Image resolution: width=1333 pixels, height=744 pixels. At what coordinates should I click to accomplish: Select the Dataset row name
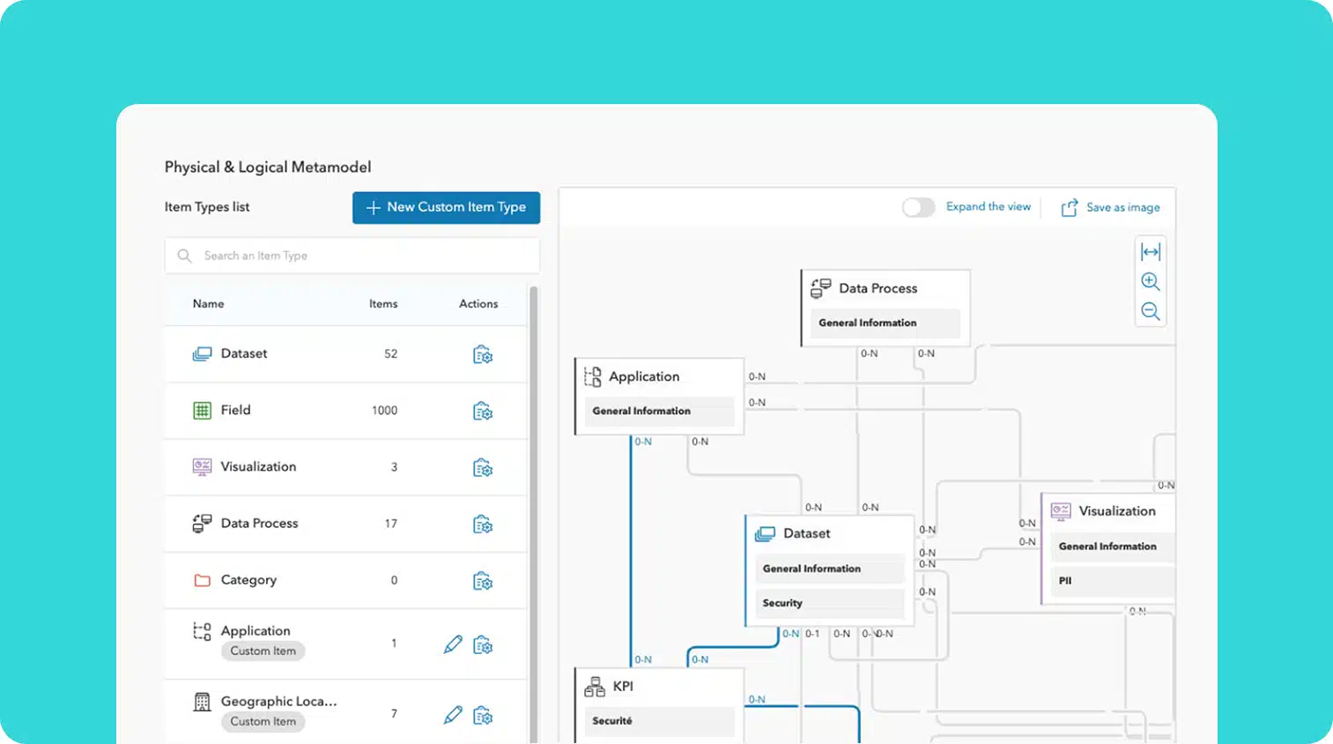tap(244, 353)
